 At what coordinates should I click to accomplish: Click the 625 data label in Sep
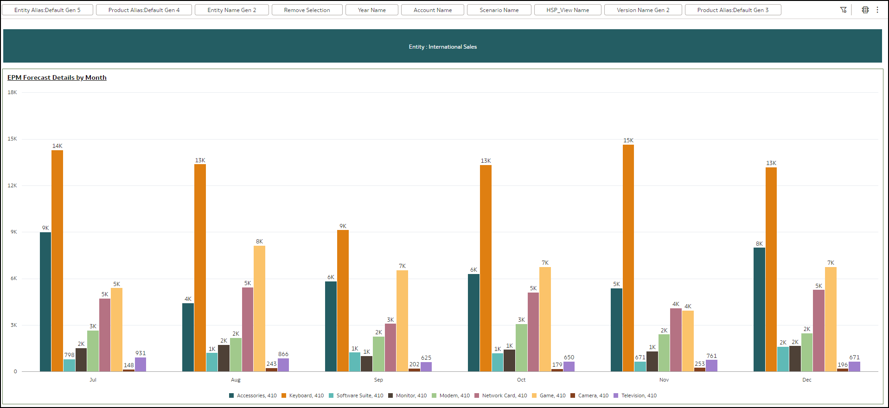tap(426, 358)
